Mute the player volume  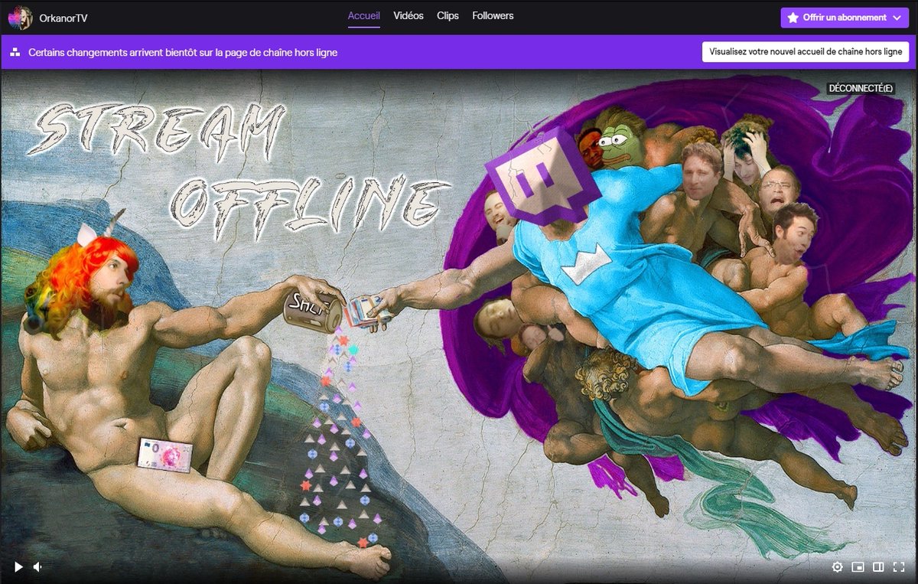pos(37,566)
